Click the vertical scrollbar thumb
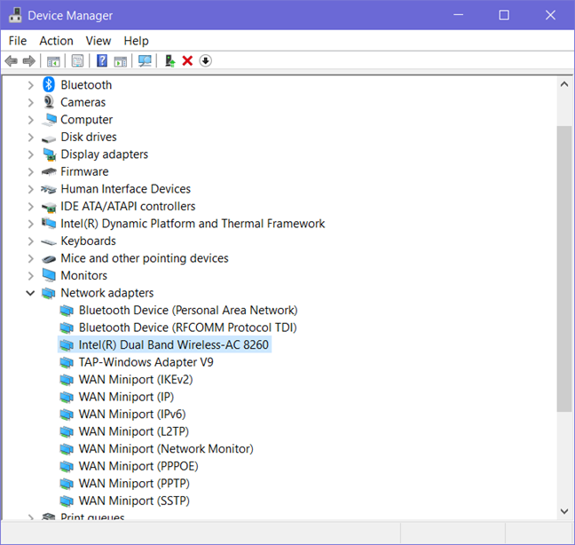This screenshot has width=575, height=545. pos(564,269)
